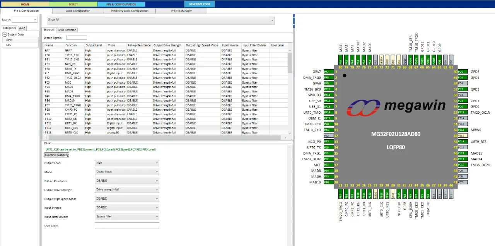Select pin PC2 on the chip diagram
495x246 pixels.
point(428,194)
